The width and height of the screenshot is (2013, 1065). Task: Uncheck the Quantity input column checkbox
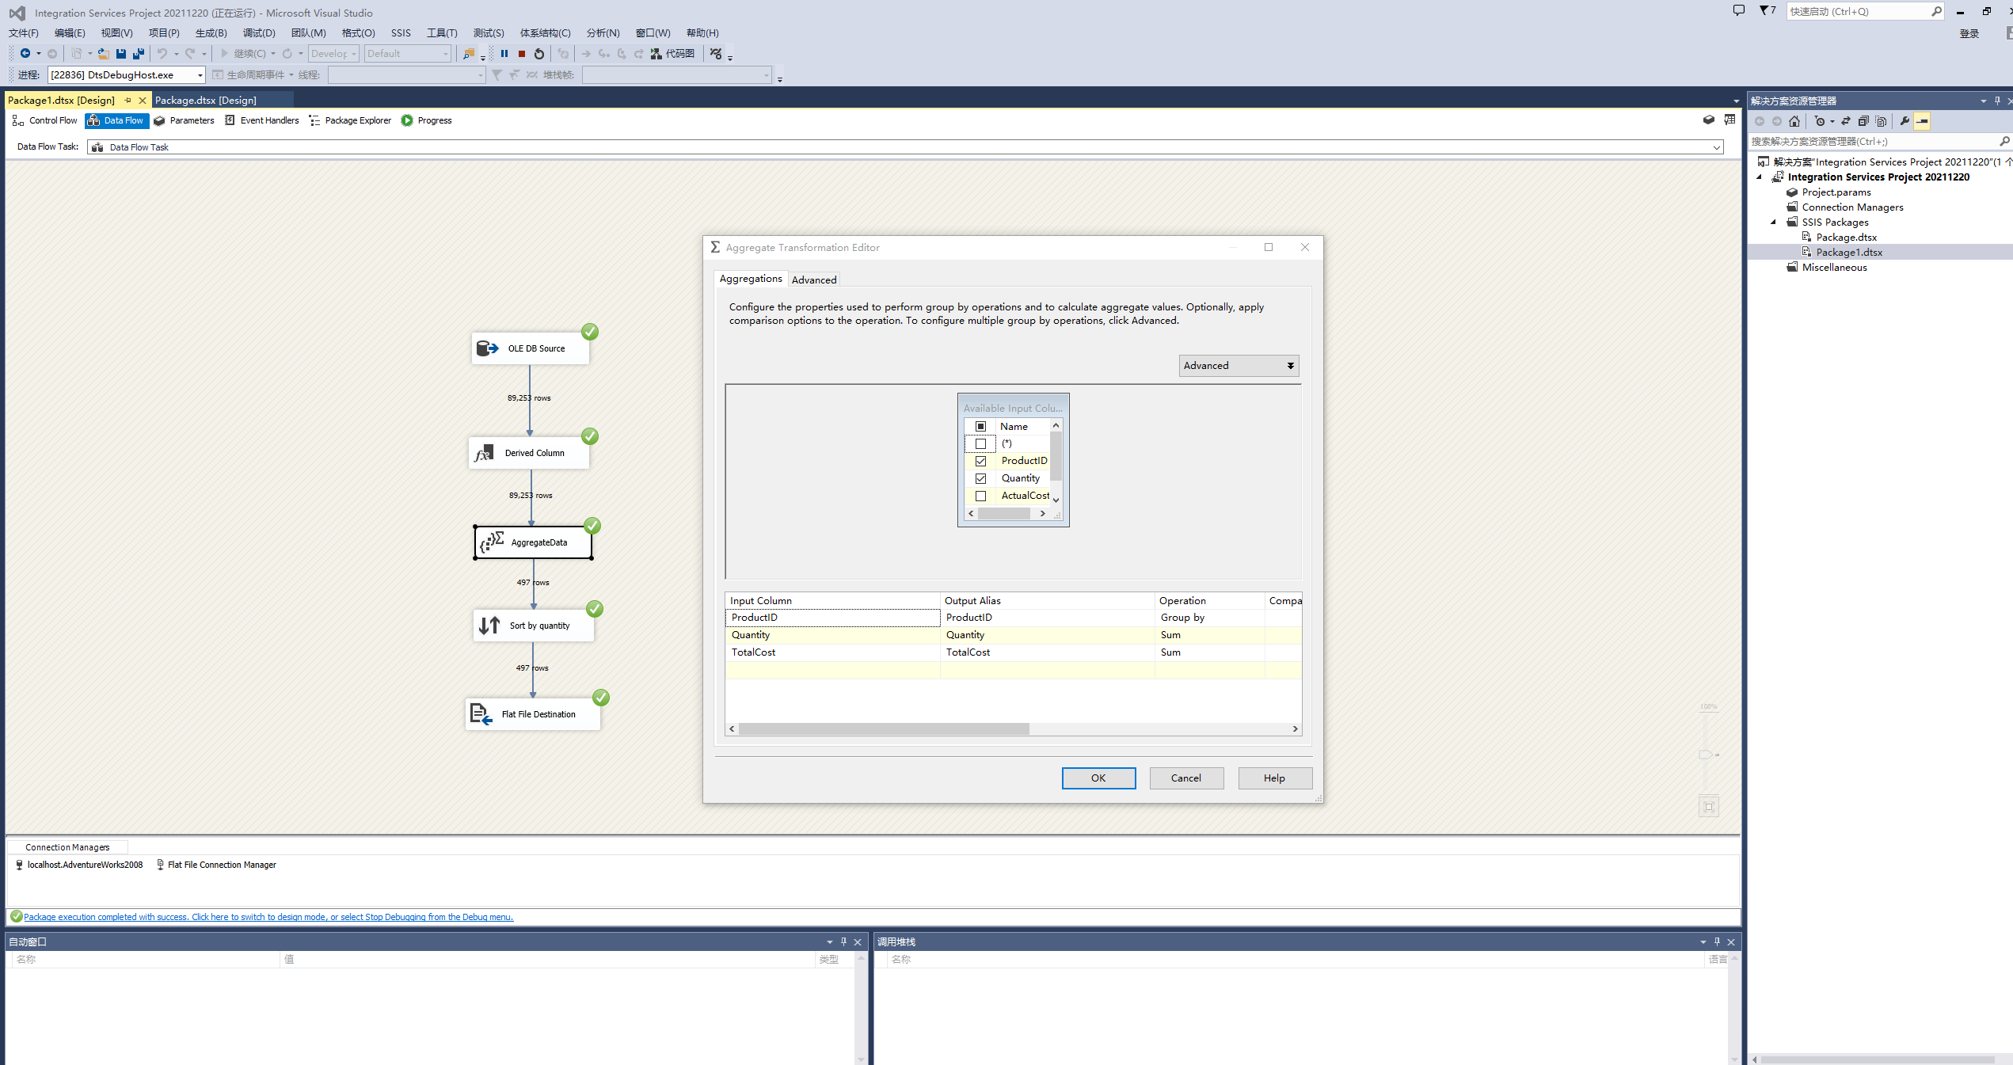980,478
